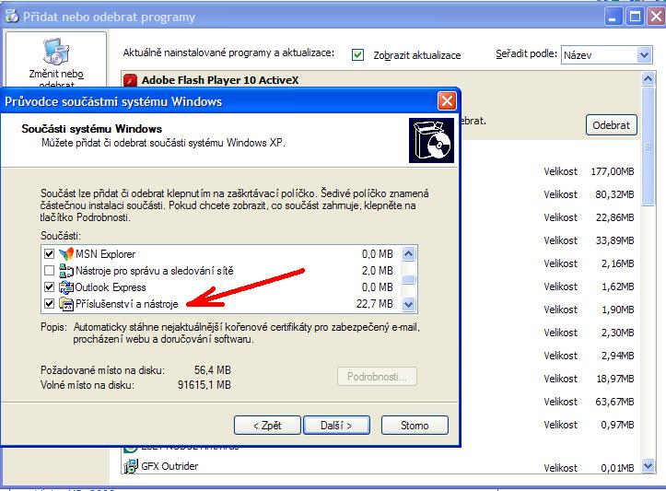The width and height of the screenshot is (666, 491).
Task: Maximize the Přidat nebo odebrat programy window
Action: [x=636, y=17]
